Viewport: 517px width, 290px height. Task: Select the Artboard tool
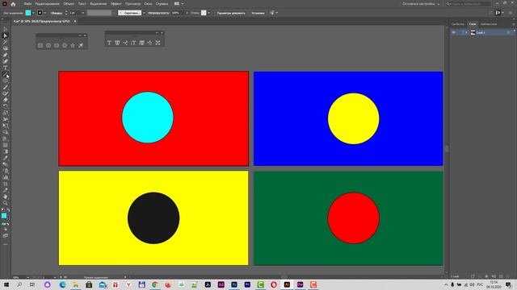pyautogui.click(x=6, y=184)
